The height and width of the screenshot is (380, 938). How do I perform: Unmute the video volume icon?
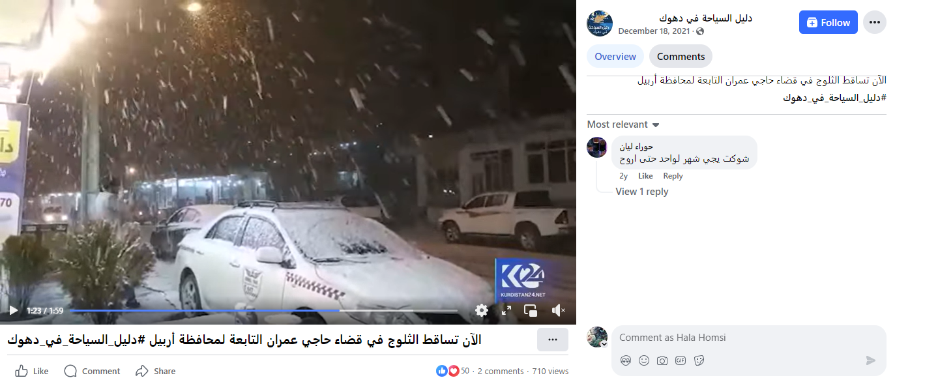coord(559,311)
